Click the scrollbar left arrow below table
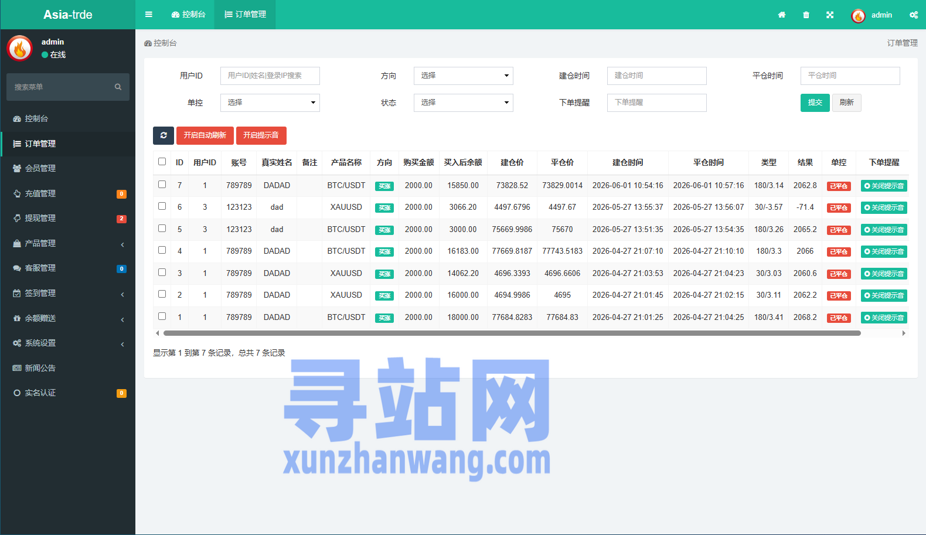The image size is (926, 535). (157, 333)
